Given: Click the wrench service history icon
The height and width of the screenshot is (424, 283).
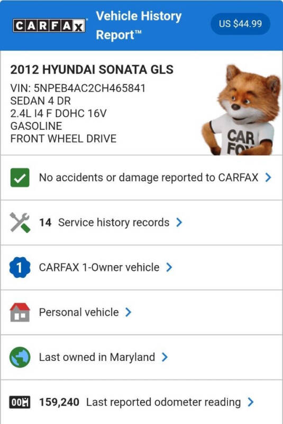Looking at the screenshot, I should coord(20,223).
